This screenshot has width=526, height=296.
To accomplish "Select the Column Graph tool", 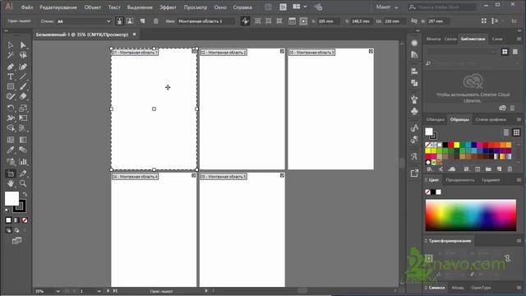I will (x=23, y=162).
